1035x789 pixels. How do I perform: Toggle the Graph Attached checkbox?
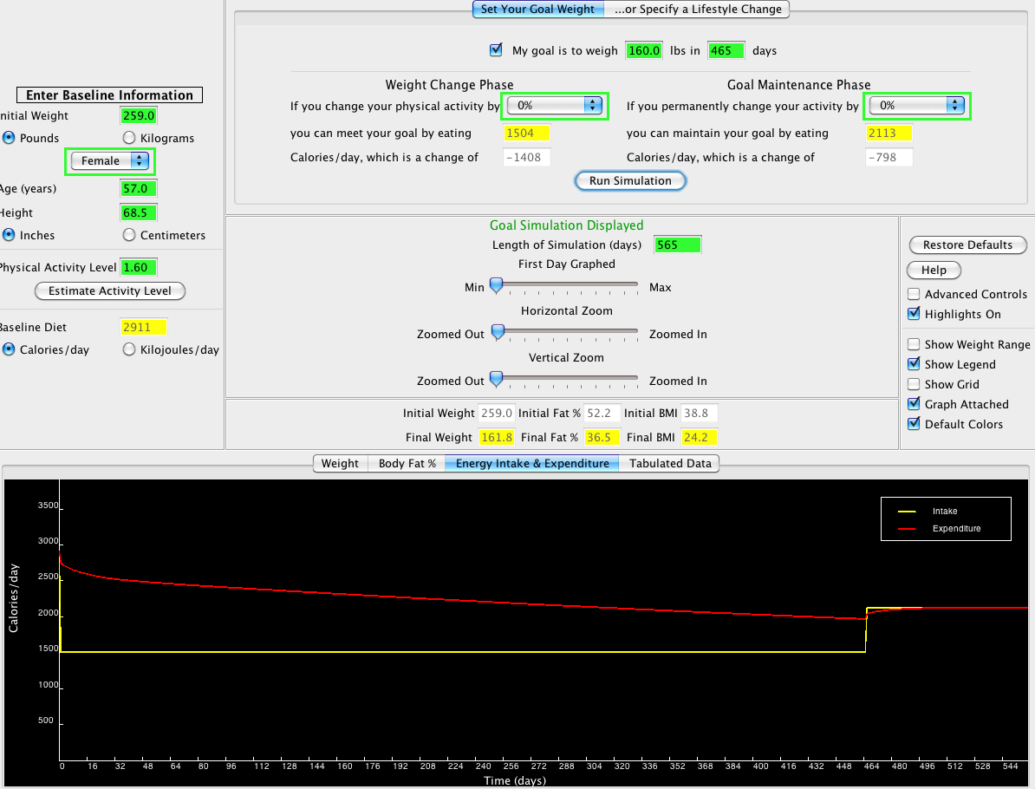914,403
